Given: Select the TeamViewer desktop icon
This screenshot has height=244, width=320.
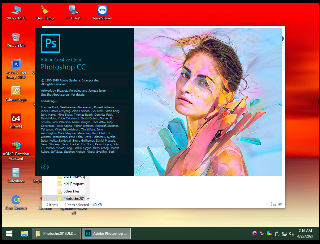Looking at the screenshot, I should [102, 13].
